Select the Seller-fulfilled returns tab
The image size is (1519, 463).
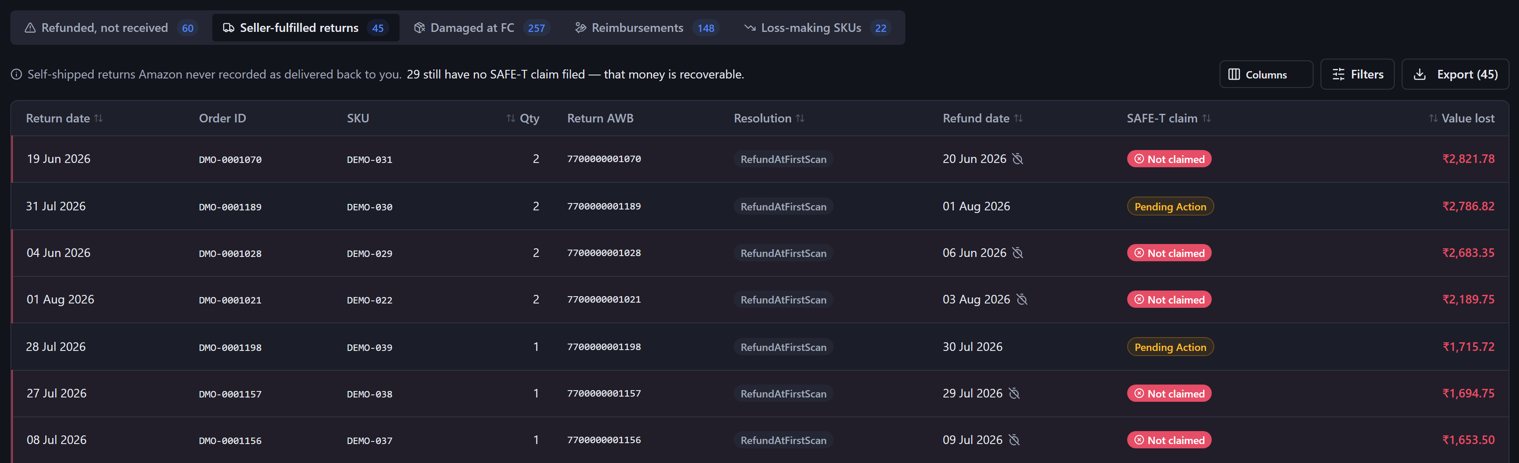pyautogui.click(x=306, y=28)
